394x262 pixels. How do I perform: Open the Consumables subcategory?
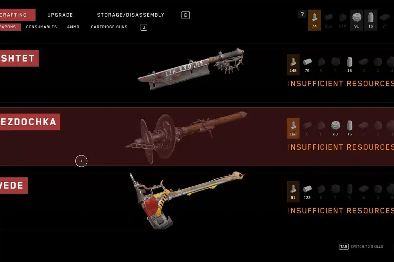pos(42,27)
